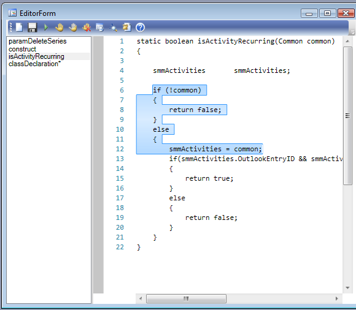Image resolution: width=356 pixels, height=310 pixels.
Task: Click the magnifier lookup icon
Action: [x=113, y=28]
